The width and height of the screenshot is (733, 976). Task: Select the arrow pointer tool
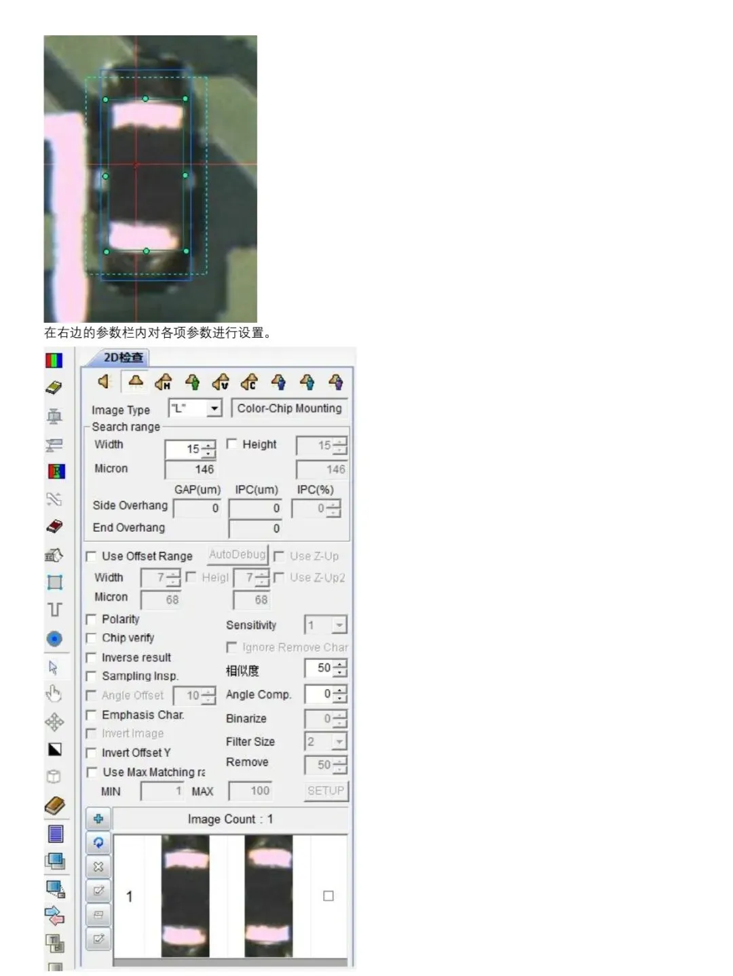[x=54, y=667]
